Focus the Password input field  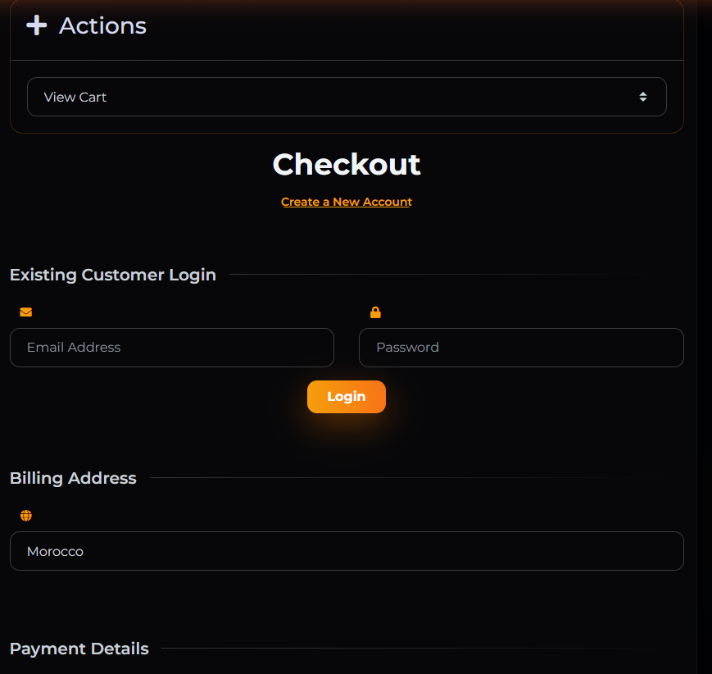pos(521,348)
